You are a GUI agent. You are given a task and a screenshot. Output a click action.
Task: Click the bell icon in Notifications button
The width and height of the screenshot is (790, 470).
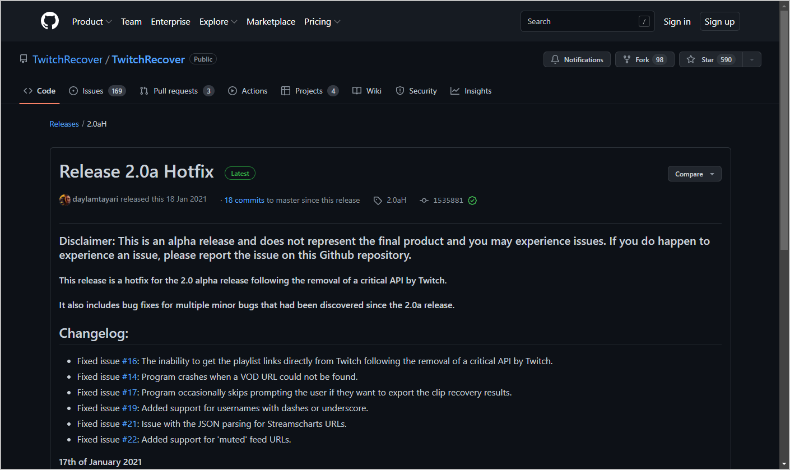coord(555,59)
